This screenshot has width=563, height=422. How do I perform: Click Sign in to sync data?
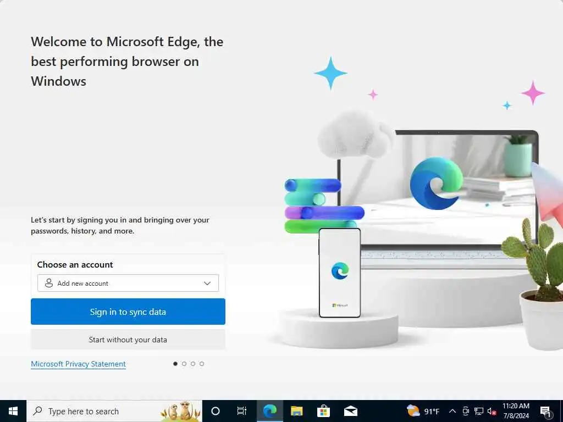pos(128,312)
